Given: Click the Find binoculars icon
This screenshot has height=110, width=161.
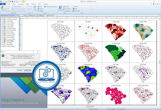Looking at the screenshot, I should [73, 9].
